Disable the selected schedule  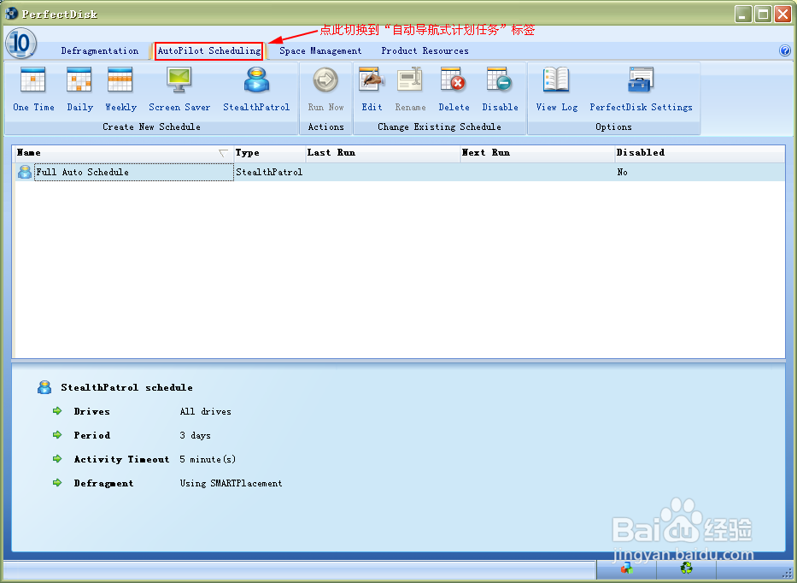click(x=501, y=90)
